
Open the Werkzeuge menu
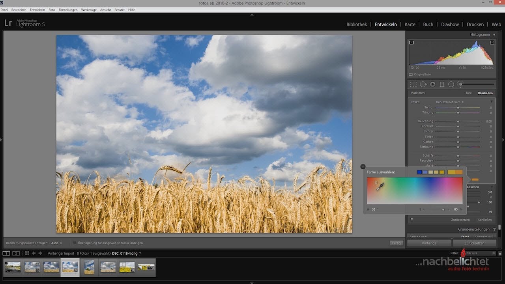tap(89, 9)
